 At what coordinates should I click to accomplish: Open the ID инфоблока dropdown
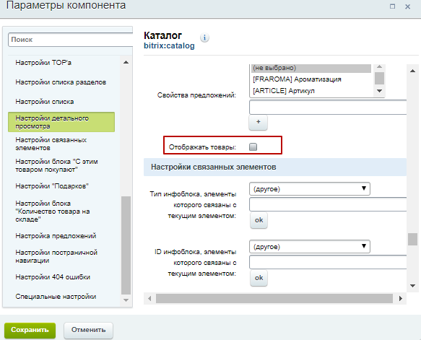point(310,246)
